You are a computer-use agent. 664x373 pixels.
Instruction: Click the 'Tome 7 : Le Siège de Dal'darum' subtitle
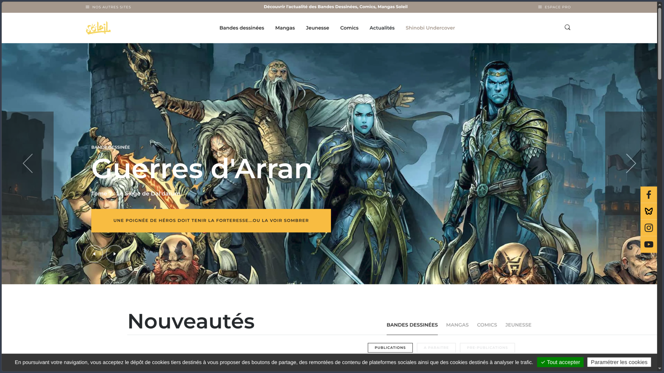[136, 194]
